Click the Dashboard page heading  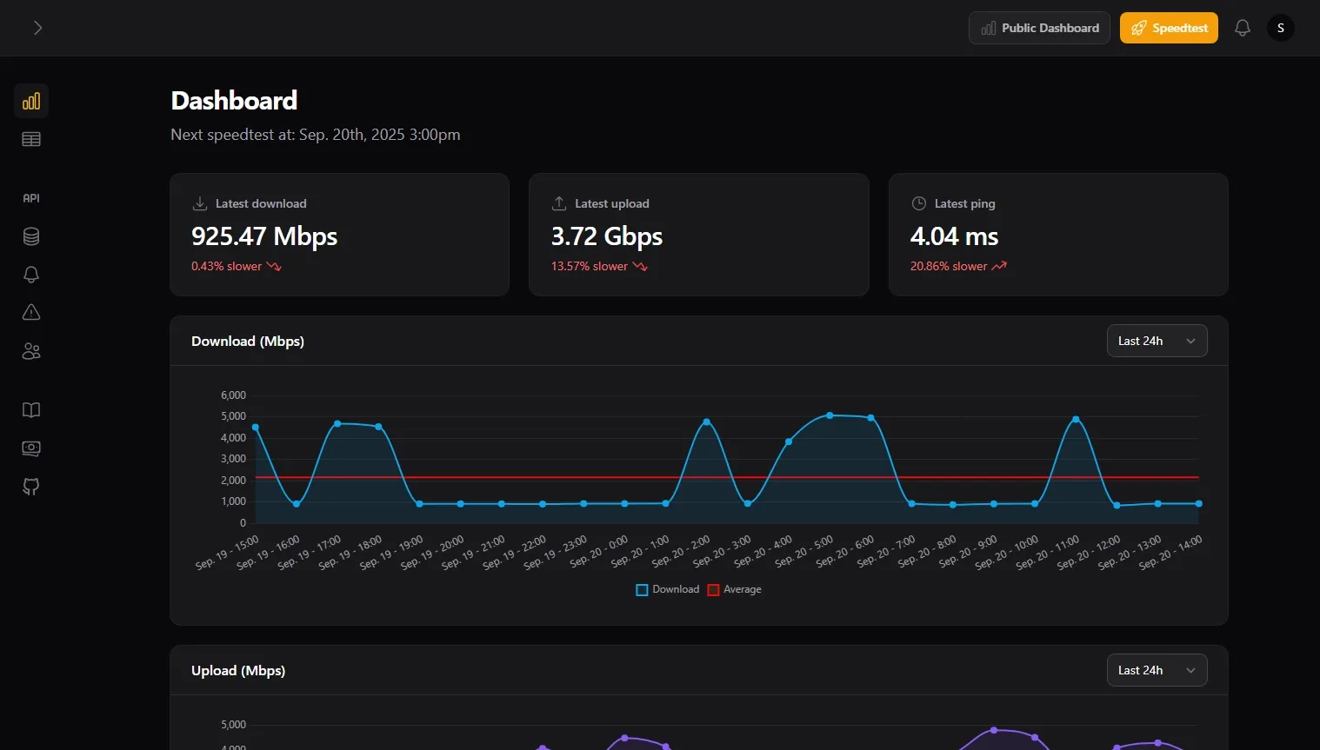click(234, 101)
